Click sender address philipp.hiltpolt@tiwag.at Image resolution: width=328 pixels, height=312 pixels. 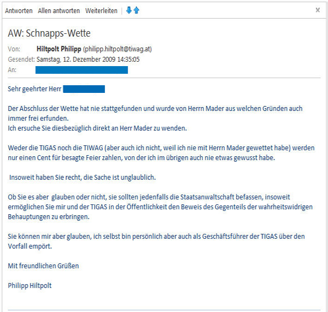coord(118,49)
